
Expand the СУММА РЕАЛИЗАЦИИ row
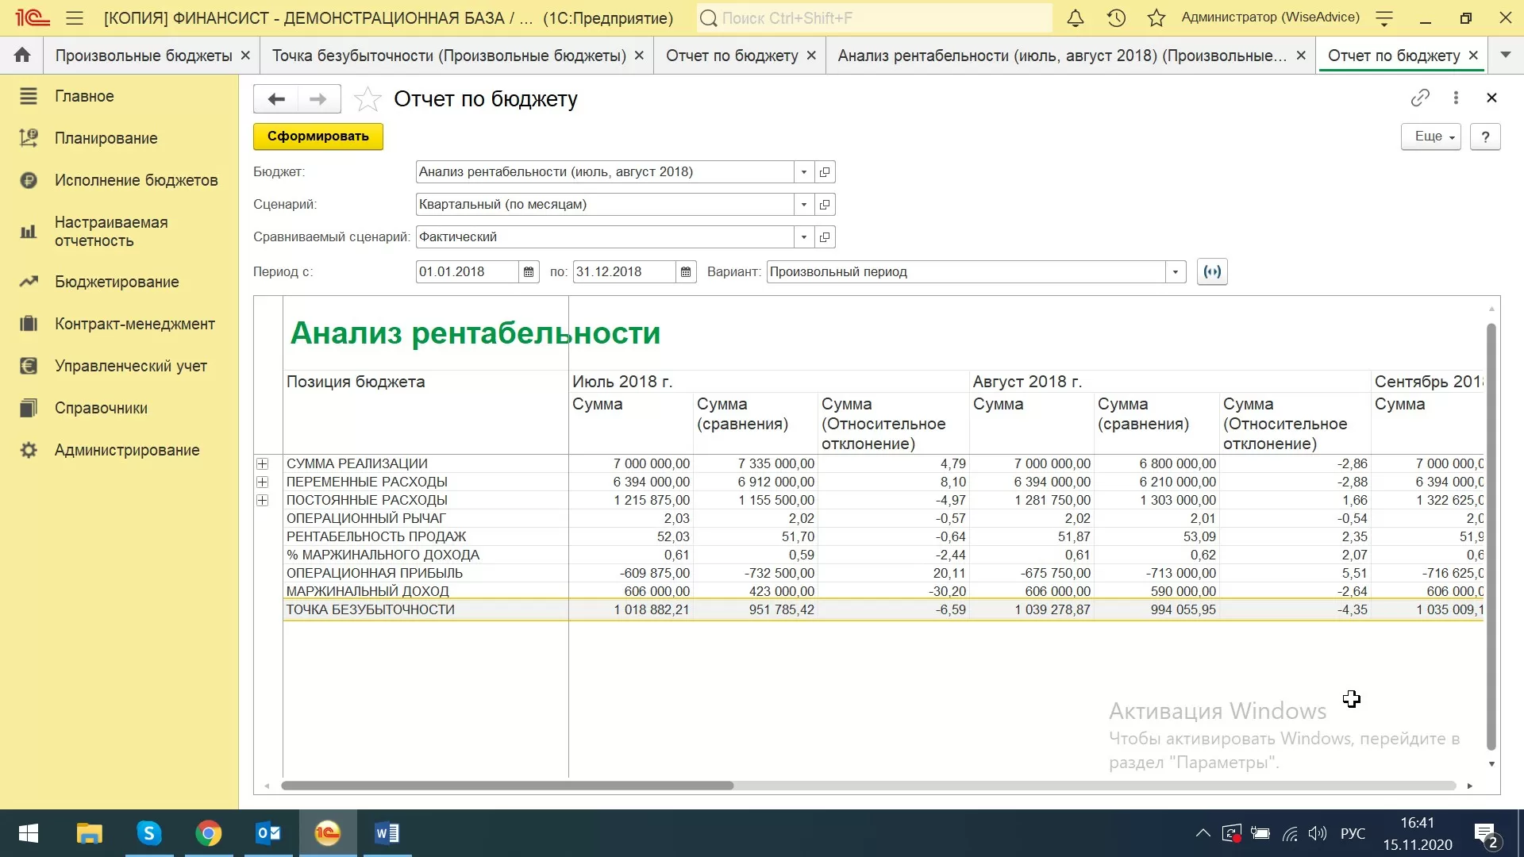(263, 464)
